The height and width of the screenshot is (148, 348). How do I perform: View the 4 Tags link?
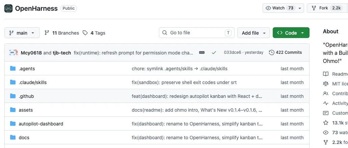click(94, 33)
